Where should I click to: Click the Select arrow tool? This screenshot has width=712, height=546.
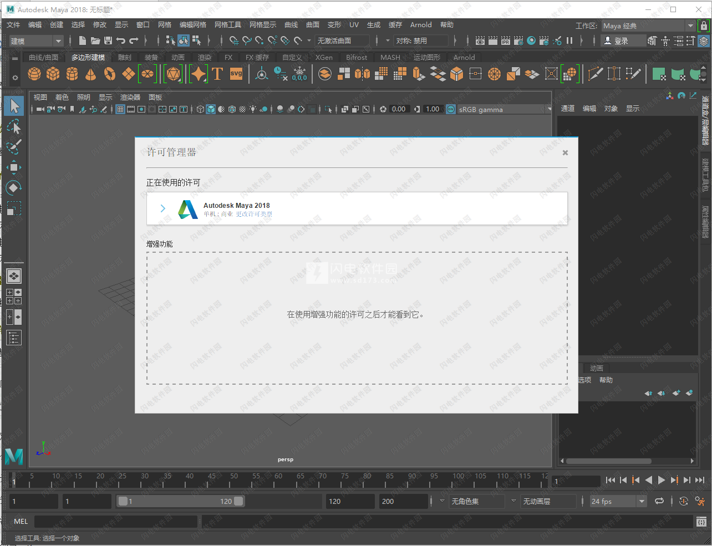coord(14,106)
